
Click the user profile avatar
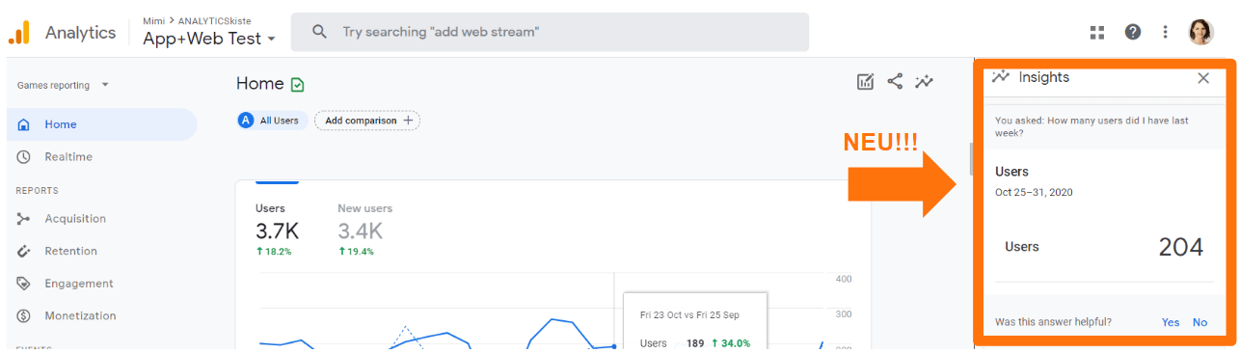pyautogui.click(x=1201, y=32)
